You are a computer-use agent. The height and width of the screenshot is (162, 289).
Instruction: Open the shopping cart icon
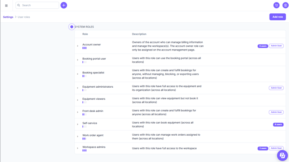coord(276,5)
